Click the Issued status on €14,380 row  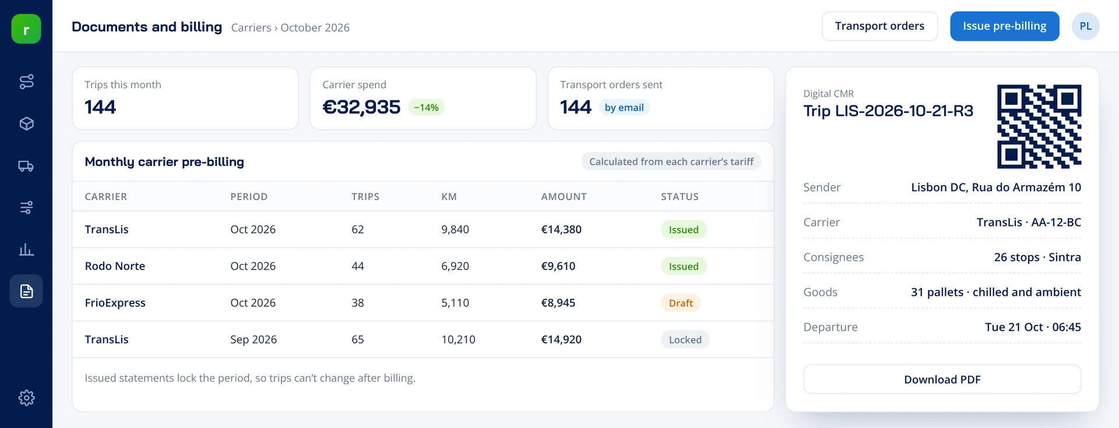(684, 229)
